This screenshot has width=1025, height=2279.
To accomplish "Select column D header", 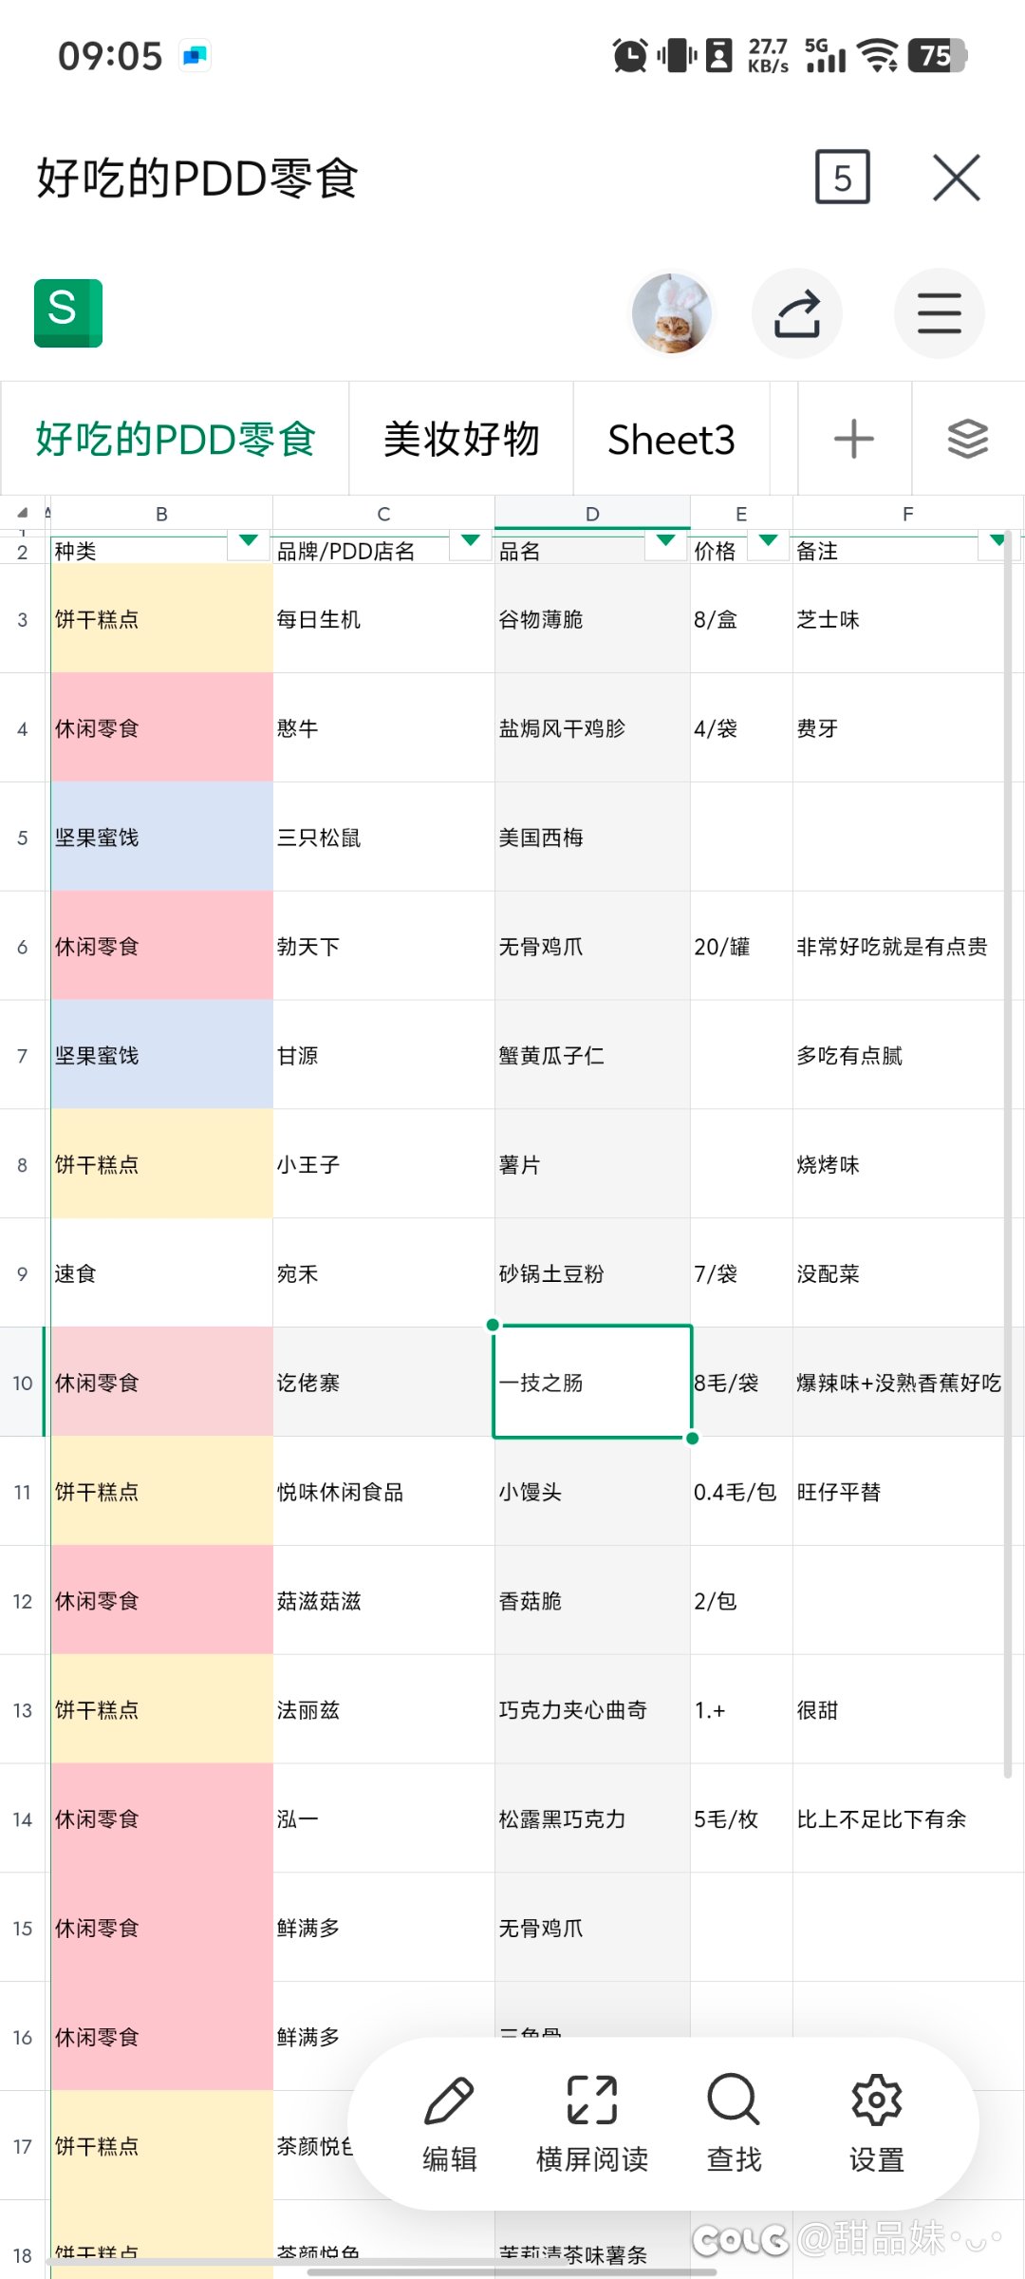I will (x=592, y=514).
